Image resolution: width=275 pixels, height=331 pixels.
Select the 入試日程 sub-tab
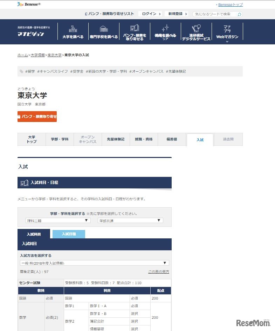(69, 234)
